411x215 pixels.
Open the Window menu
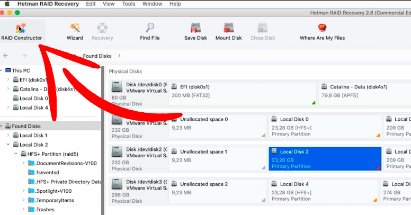point(153,4)
